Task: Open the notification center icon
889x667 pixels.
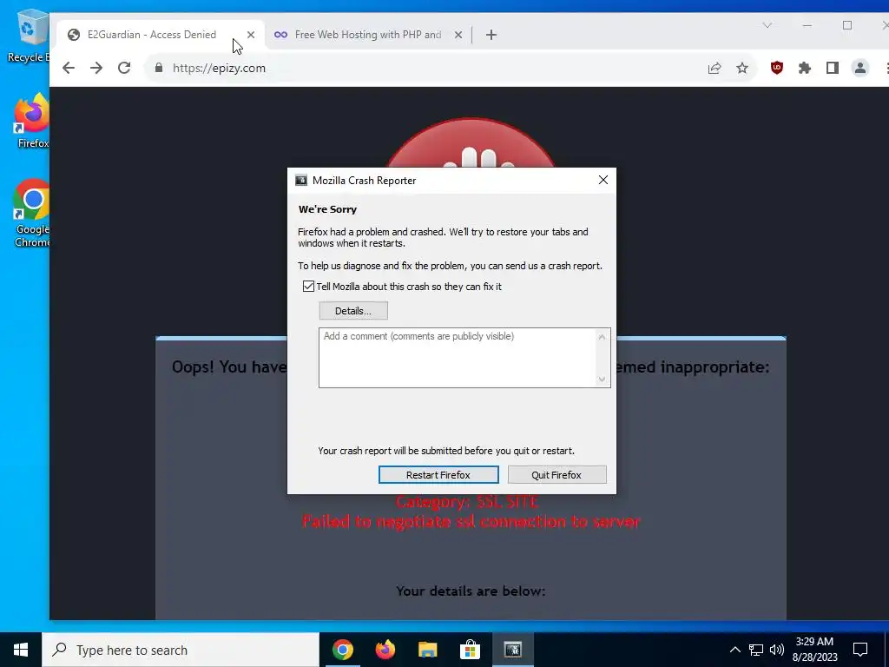Action: pos(860,650)
